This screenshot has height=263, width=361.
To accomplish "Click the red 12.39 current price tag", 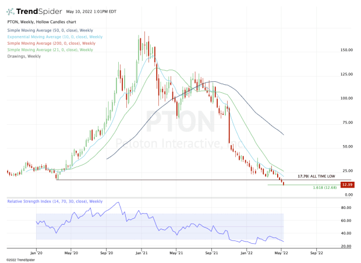I will [x=347, y=185].
